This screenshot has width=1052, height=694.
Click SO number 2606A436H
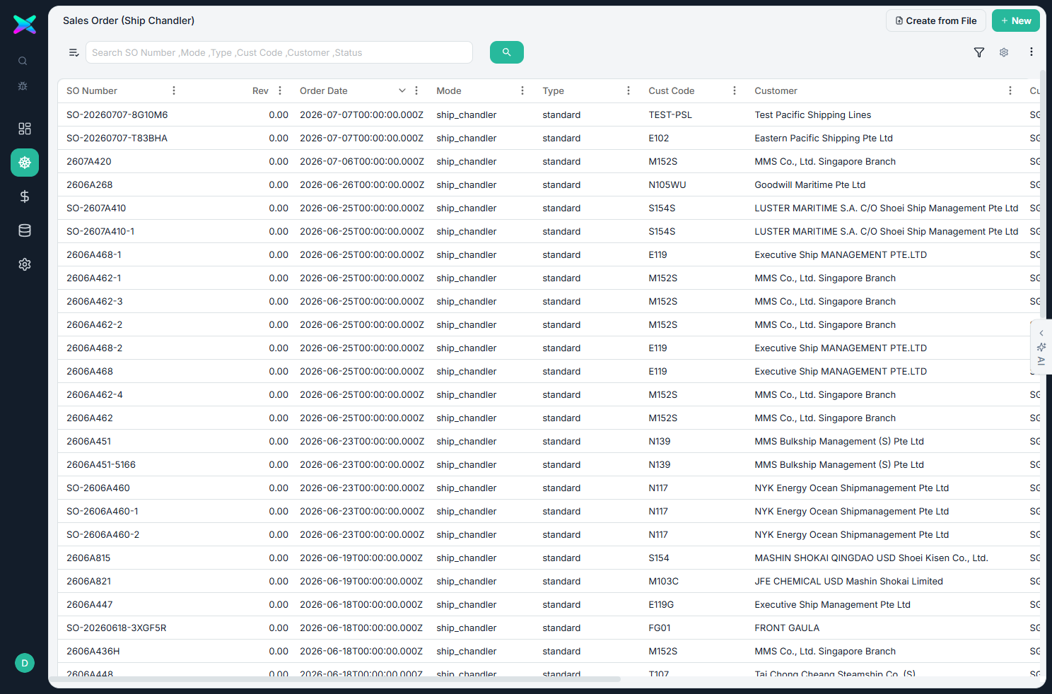pyautogui.click(x=93, y=651)
